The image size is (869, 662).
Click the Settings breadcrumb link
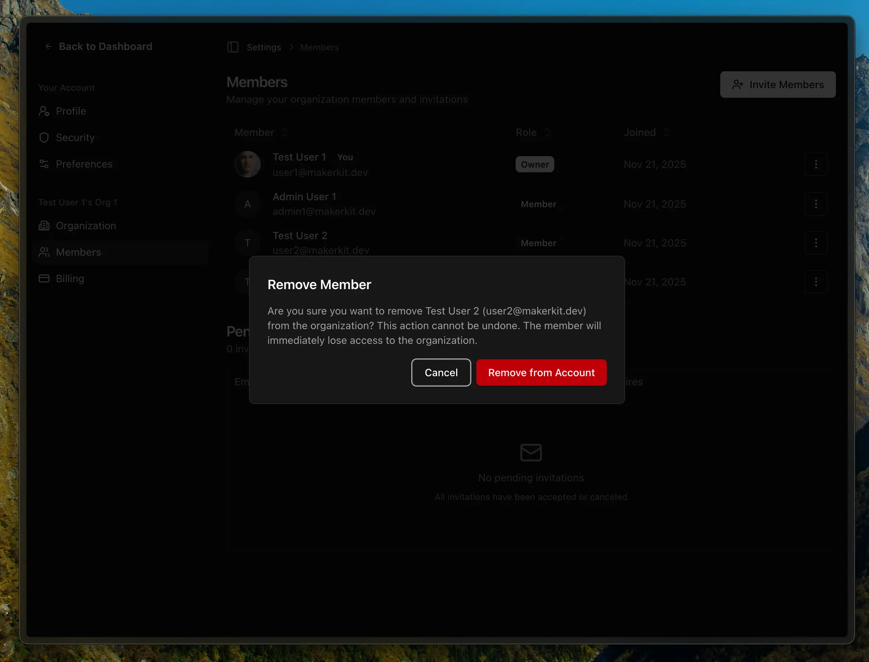(264, 47)
